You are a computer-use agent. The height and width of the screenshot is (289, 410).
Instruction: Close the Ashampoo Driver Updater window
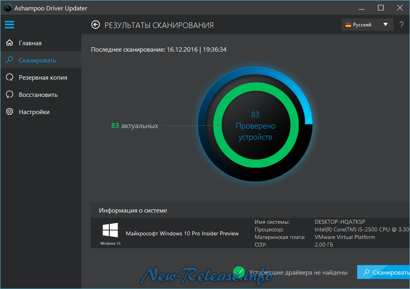coord(400,8)
